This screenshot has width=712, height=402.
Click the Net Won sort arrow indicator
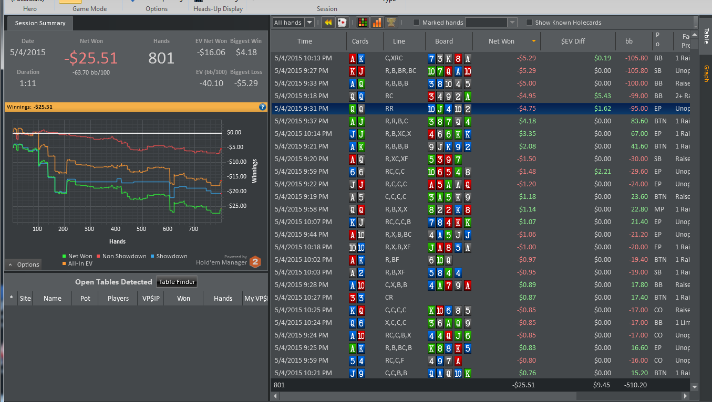534,41
